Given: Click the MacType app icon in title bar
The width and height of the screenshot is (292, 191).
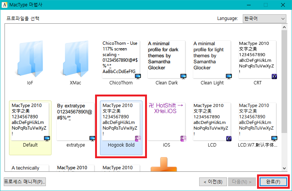Looking at the screenshot, I should coord(5,5).
